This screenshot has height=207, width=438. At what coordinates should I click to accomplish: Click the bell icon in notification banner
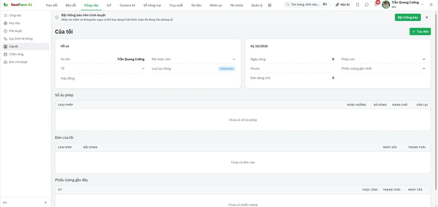click(57, 17)
